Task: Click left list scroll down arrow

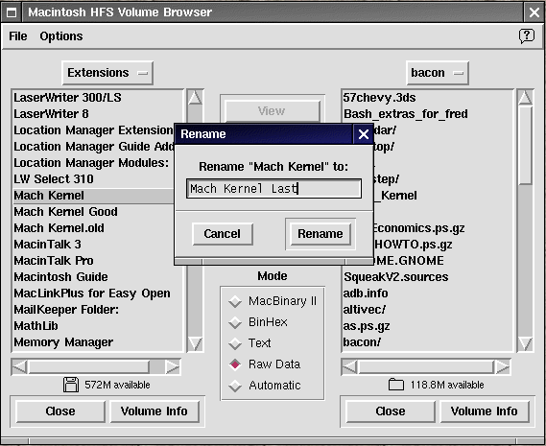Action: pos(195,343)
